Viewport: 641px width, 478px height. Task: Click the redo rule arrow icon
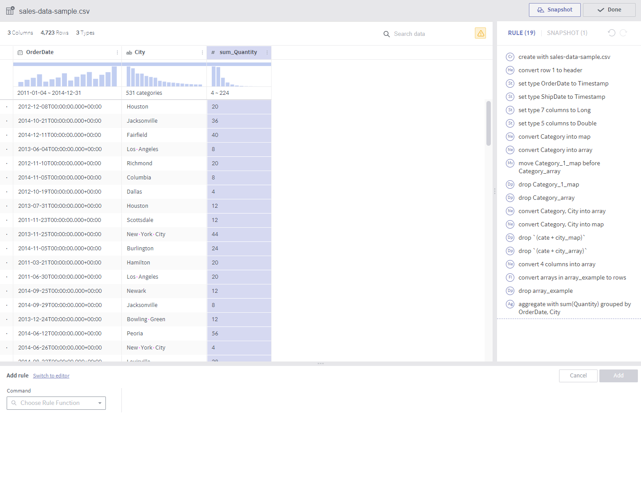tap(623, 33)
